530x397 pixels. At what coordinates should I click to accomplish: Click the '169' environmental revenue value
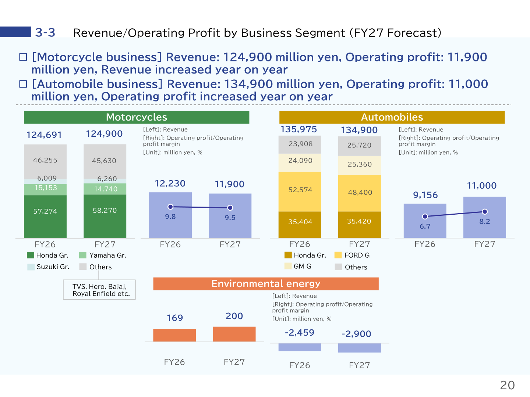175,318
